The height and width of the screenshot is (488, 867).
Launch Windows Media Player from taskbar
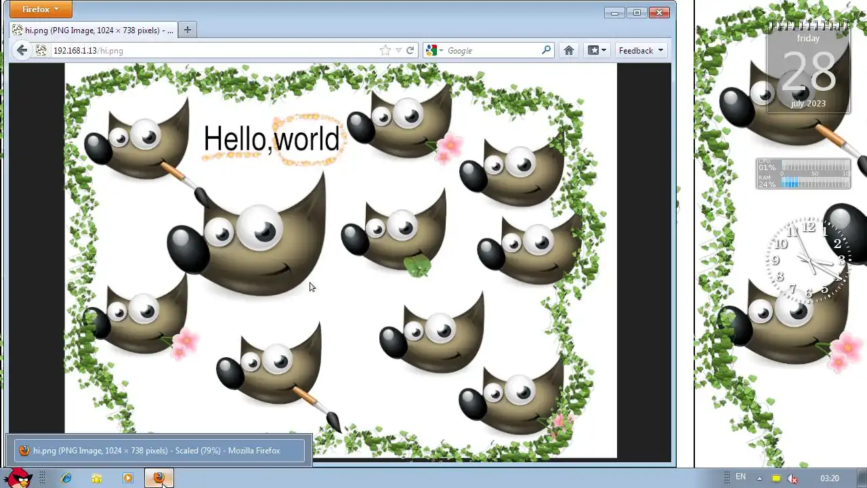point(128,478)
